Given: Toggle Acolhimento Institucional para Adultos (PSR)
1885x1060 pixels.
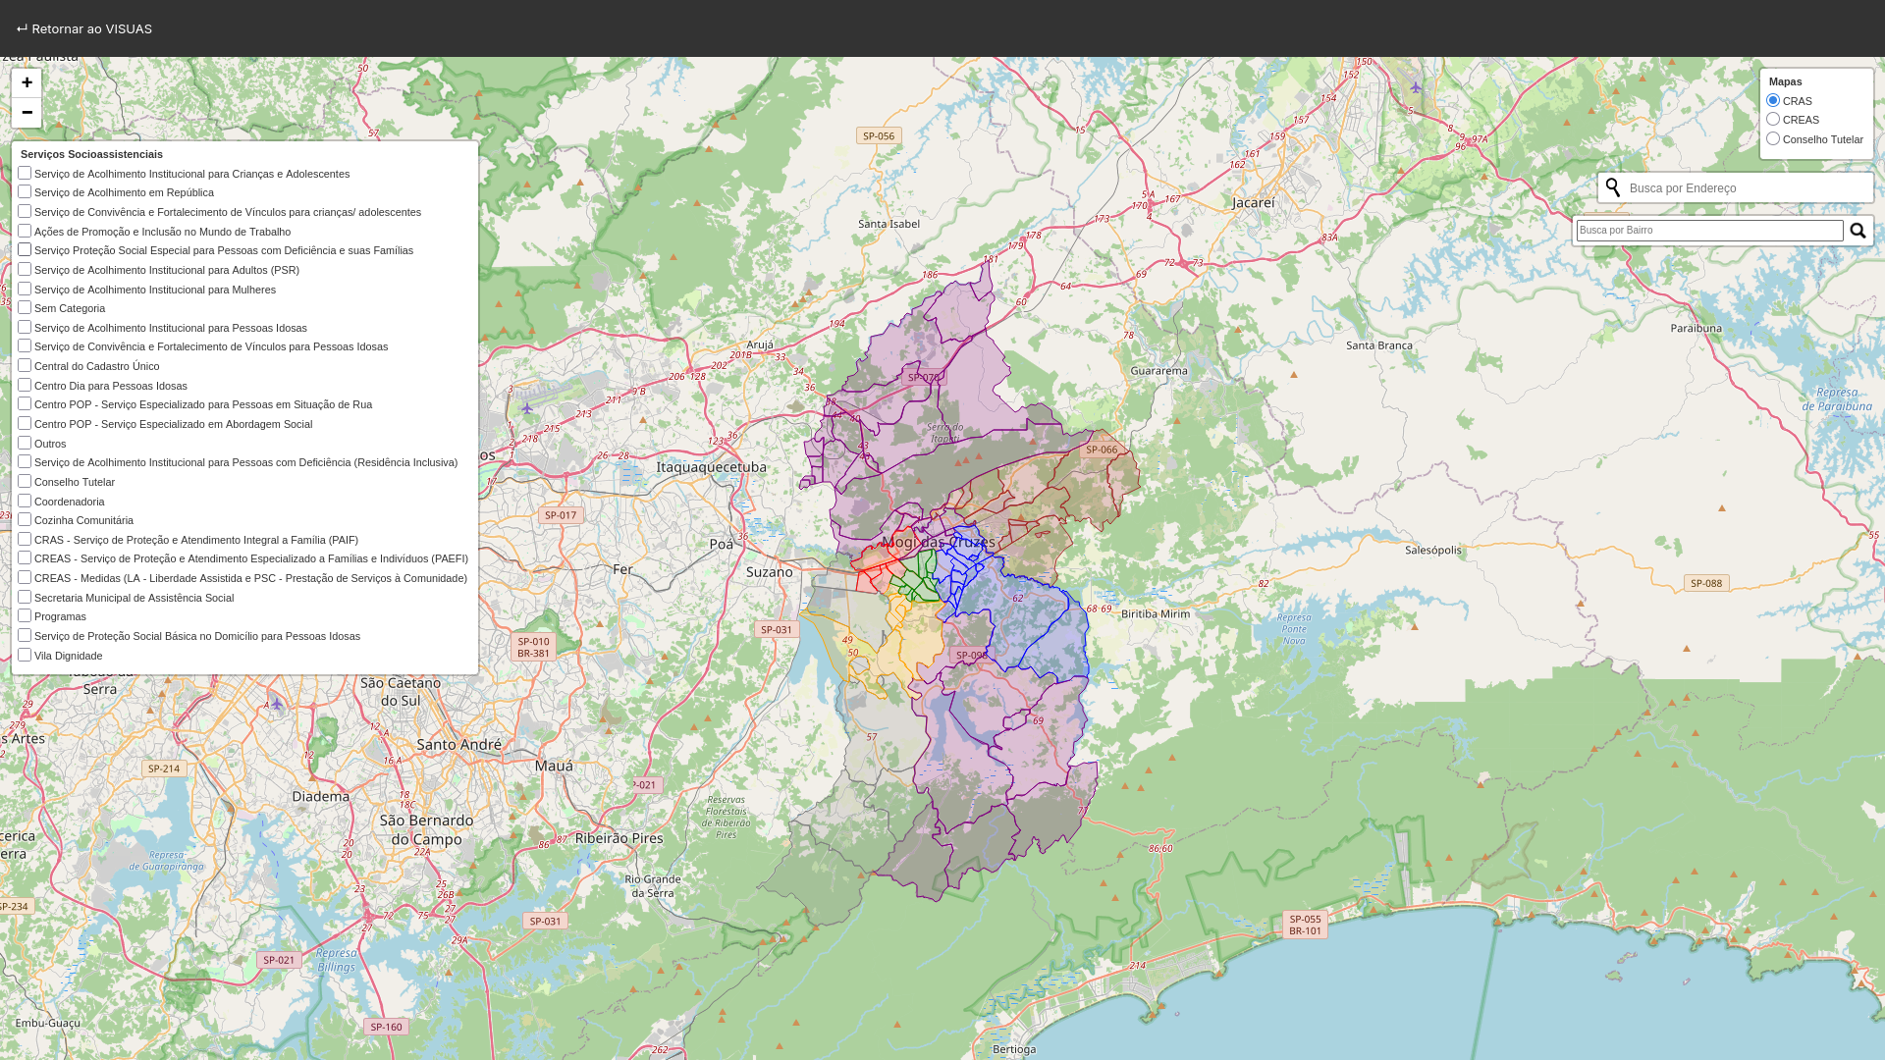Looking at the screenshot, I should point(25,269).
